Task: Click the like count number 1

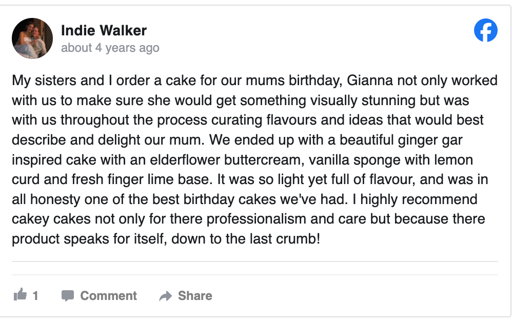Action: coord(35,296)
